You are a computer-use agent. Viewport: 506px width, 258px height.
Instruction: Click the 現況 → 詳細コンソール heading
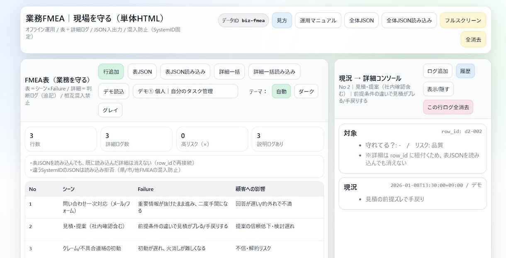[x=370, y=78]
